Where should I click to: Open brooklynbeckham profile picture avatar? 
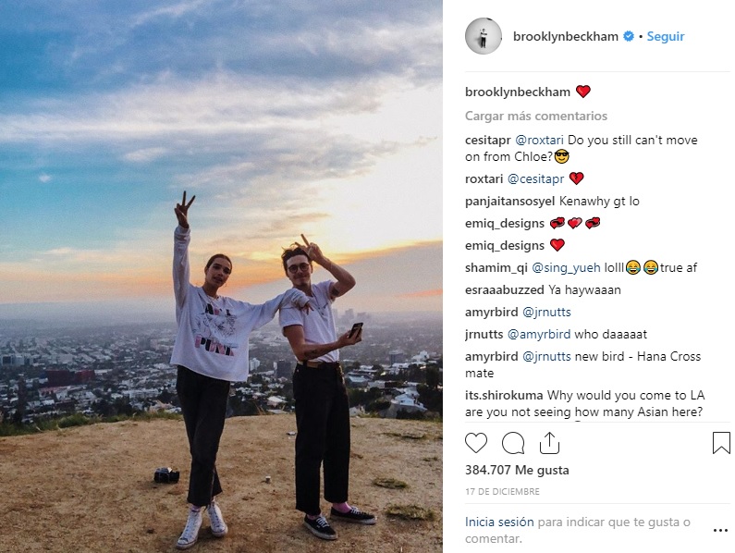(x=484, y=36)
